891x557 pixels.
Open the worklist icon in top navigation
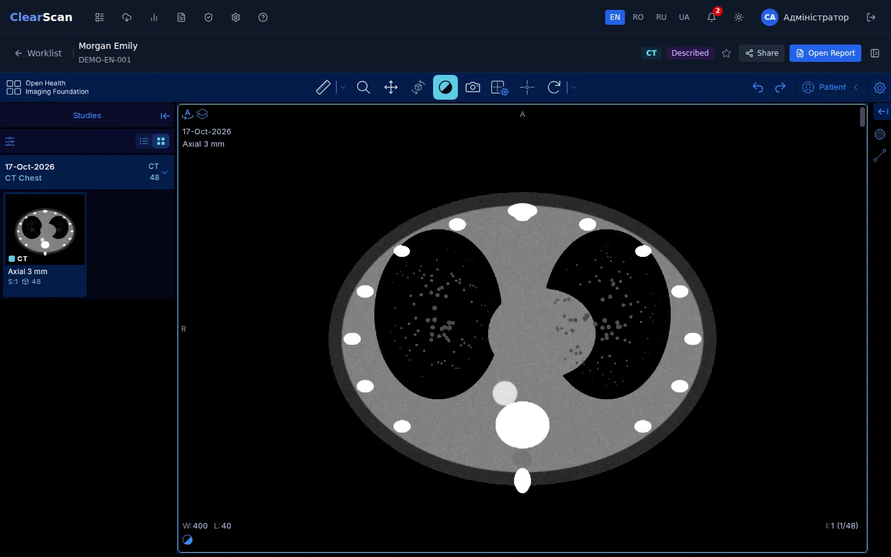coord(100,17)
